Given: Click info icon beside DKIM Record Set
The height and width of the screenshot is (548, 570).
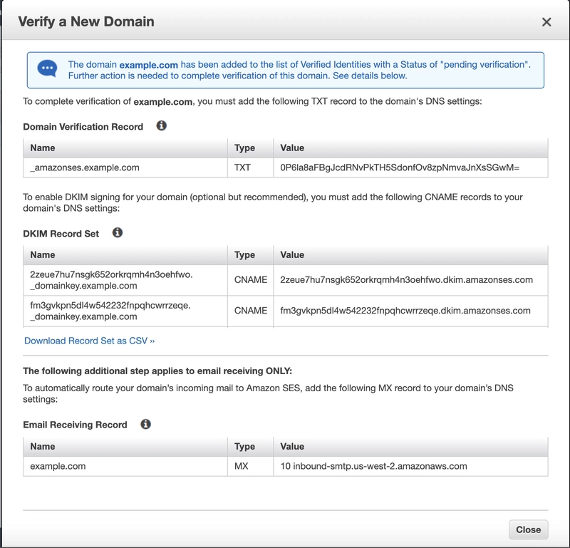Looking at the screenshot, I should pos(118,233).
